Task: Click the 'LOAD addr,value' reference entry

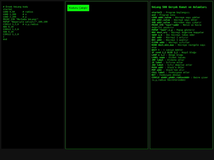Action: click(176, 17)
